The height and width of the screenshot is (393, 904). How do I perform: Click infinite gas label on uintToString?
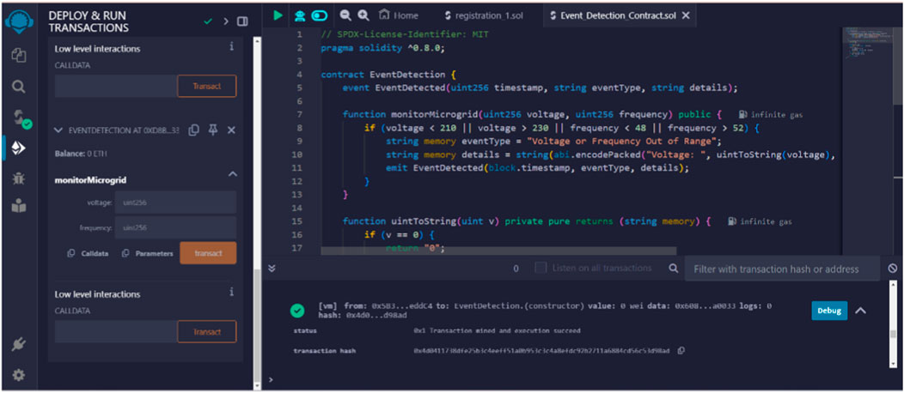[760, 221]
